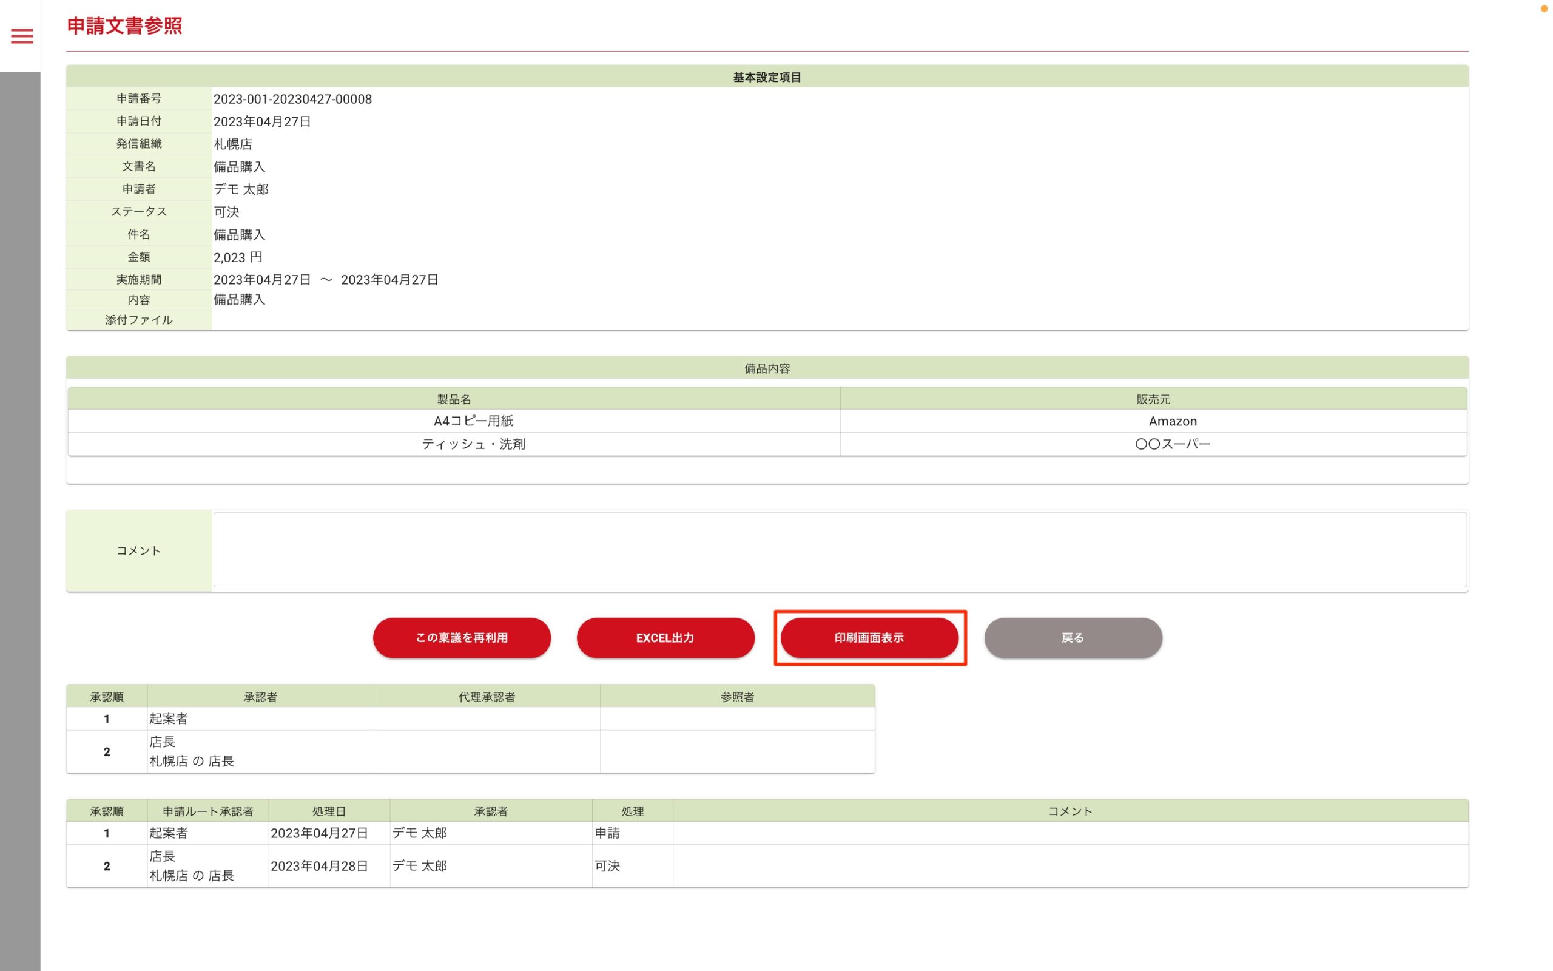This screenshot has height=971, width=1553.
Task: Click the この稟議を再利用 button
Action: tap(462, 638)
